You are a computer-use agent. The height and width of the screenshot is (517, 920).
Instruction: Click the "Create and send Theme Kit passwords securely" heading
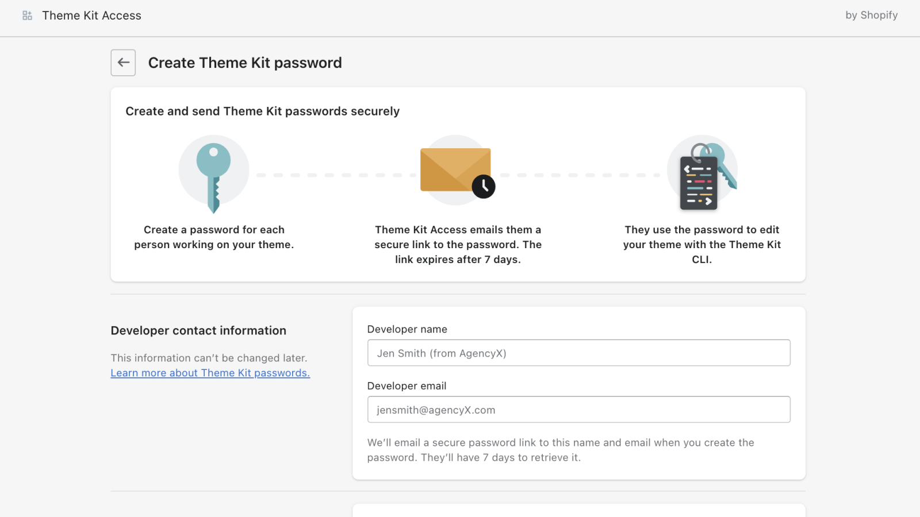coord(262,111)
